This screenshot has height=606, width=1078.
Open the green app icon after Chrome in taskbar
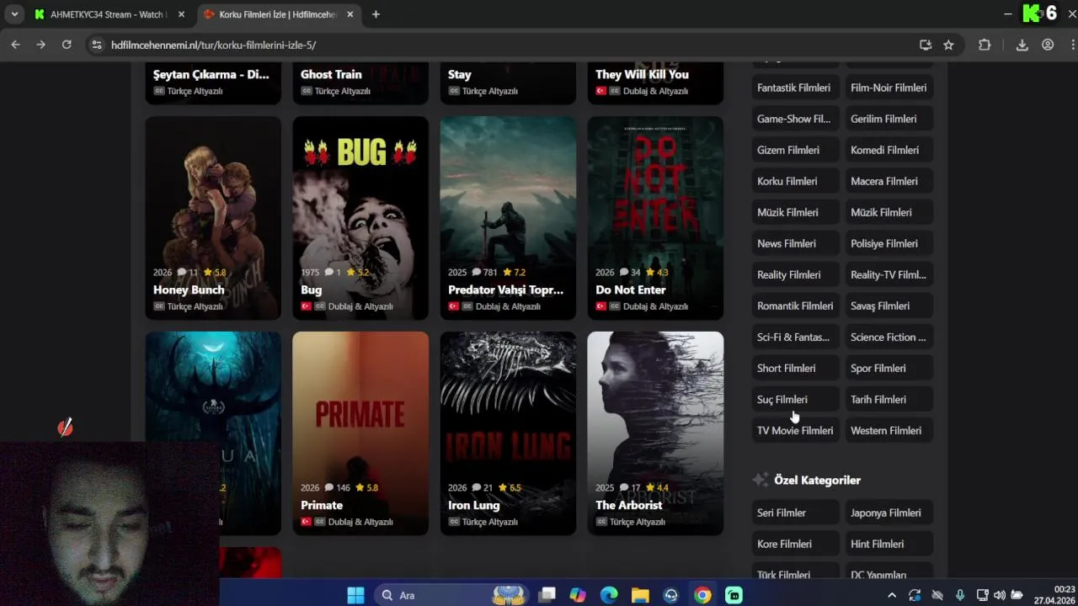pyautogui.click(x=734, y=595)
